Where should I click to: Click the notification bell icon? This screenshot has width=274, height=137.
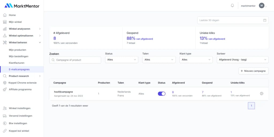pos(232,6)
